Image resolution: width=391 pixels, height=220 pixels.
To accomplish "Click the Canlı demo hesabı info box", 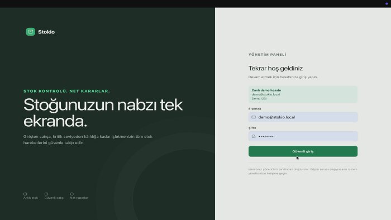I will coord(303,94).
